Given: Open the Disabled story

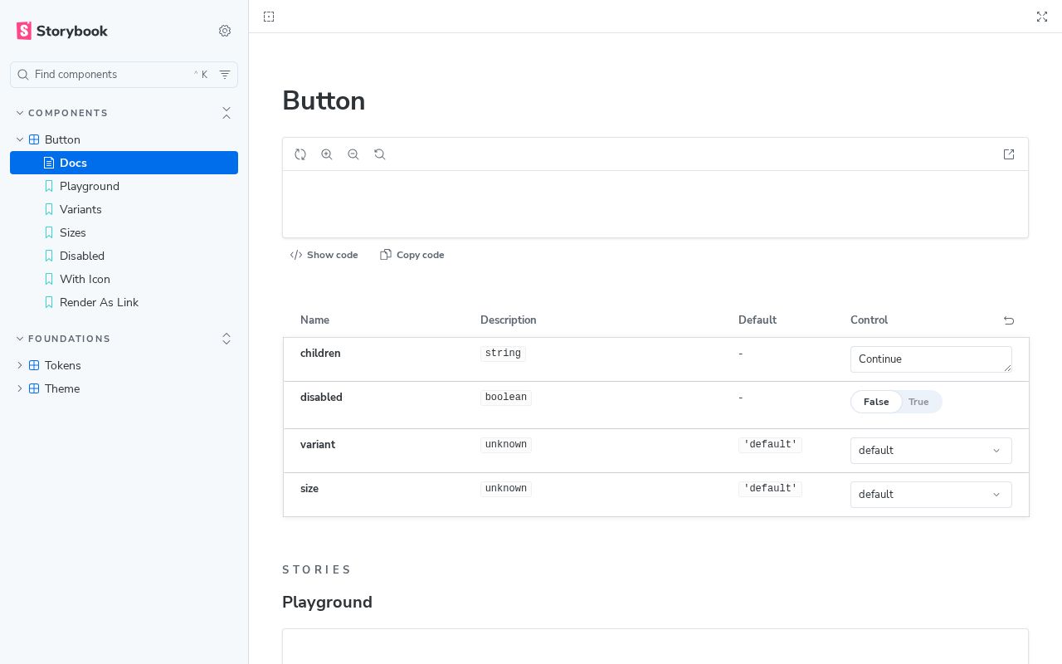Looking at the screenshot, I should click(124, 256).
